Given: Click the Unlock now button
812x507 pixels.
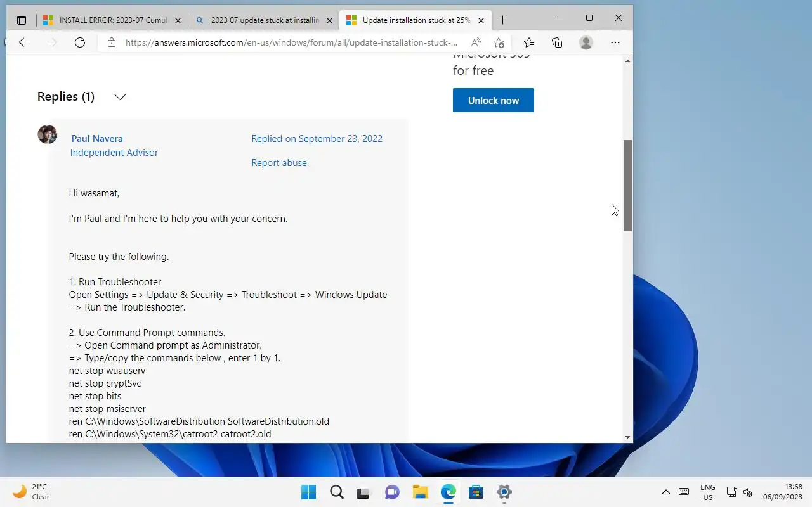Looking at the screenshot, I should (x=494, y=100).
